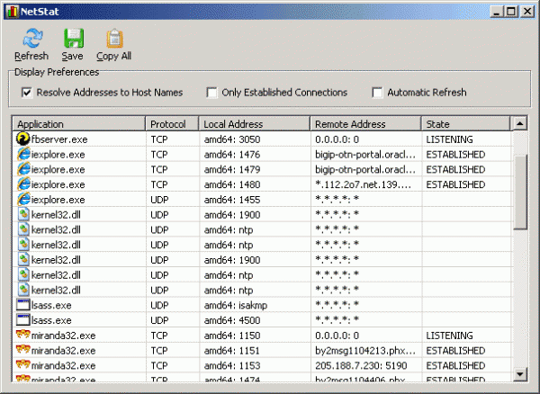
Task: Click the vertical scrollbar thumb
Action: pyautogui.click(x=520, y=192)
